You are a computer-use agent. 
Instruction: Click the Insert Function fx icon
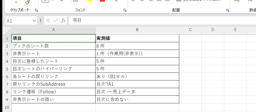pos(63,20)
